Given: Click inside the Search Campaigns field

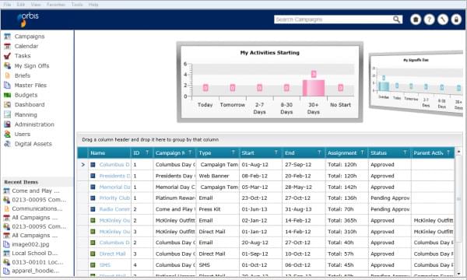Looking at the screenshot, I should point(333,19).
